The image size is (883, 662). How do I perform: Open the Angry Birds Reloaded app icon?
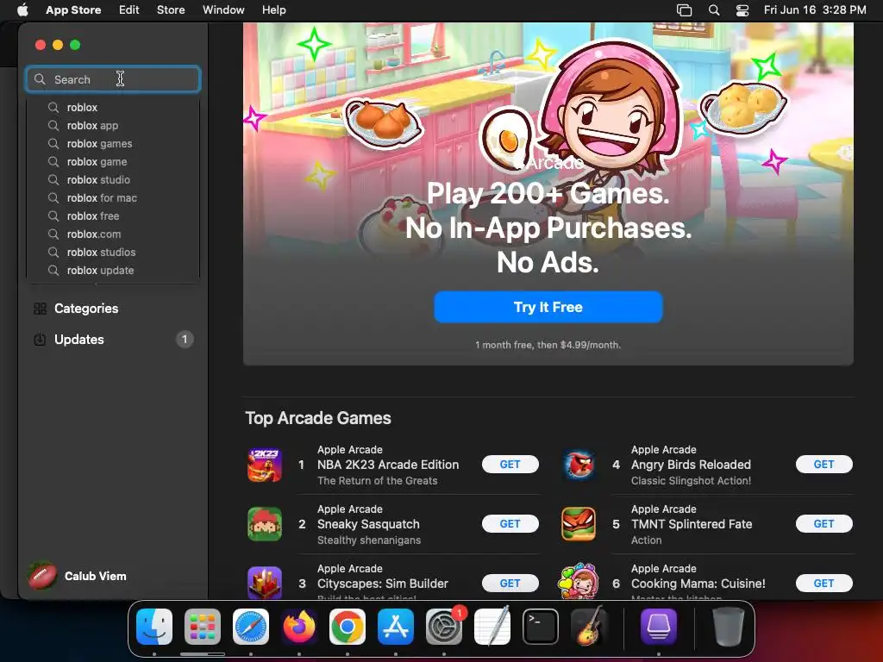[579, 465]
